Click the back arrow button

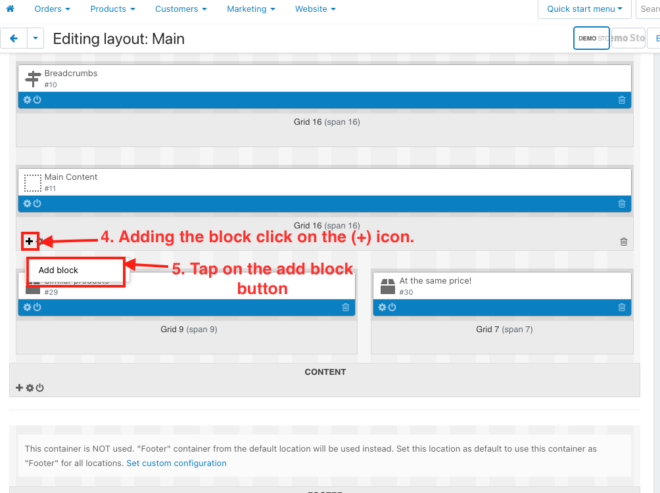coord(14,39)
